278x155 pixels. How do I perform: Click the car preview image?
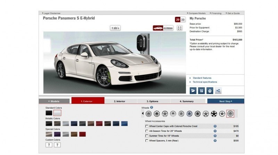pyautogui.click(x=115, y=63)
